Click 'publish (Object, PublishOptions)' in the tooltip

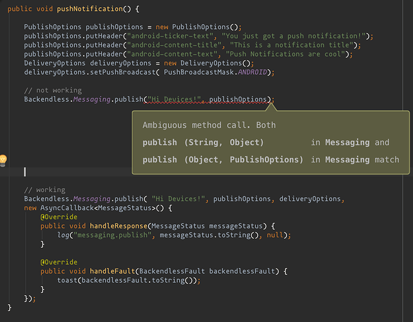click(223, 160)
